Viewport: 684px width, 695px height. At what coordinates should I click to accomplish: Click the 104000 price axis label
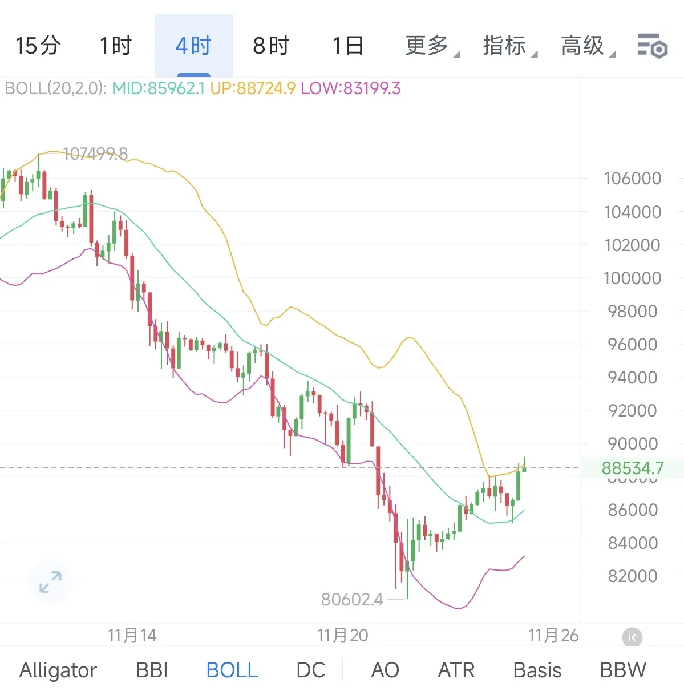point(633,212)
